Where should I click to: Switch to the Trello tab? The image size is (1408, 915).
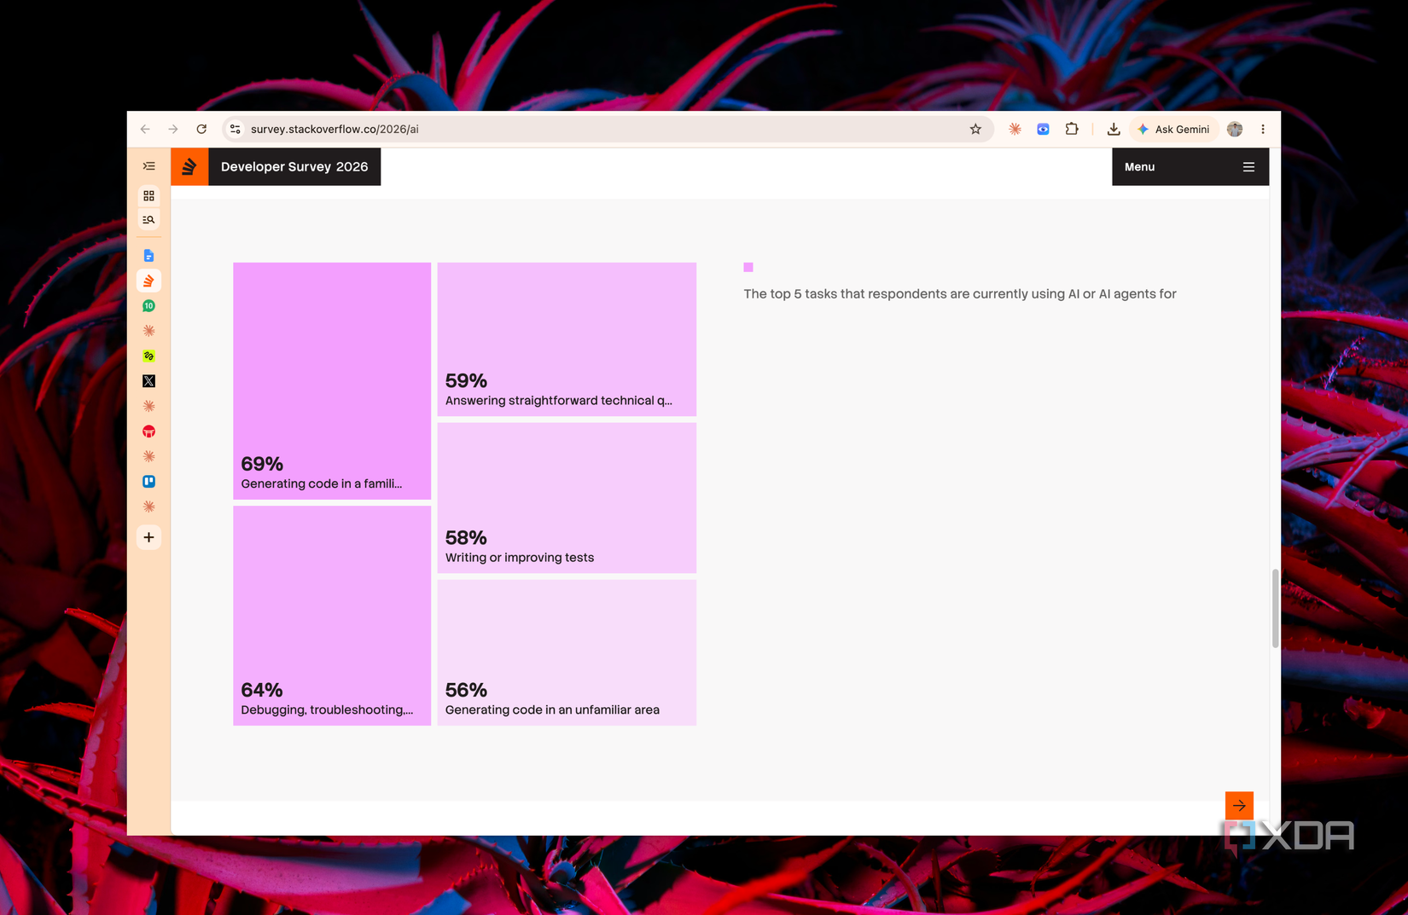coord(148,482)
